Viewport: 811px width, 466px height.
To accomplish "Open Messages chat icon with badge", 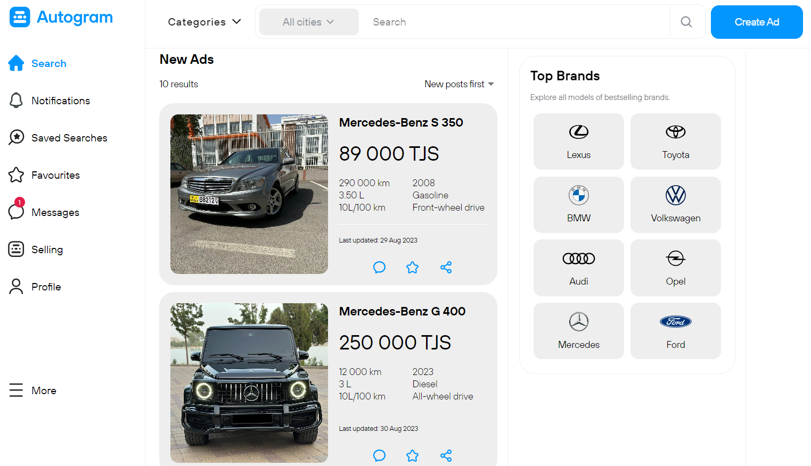I will [16, 210].
